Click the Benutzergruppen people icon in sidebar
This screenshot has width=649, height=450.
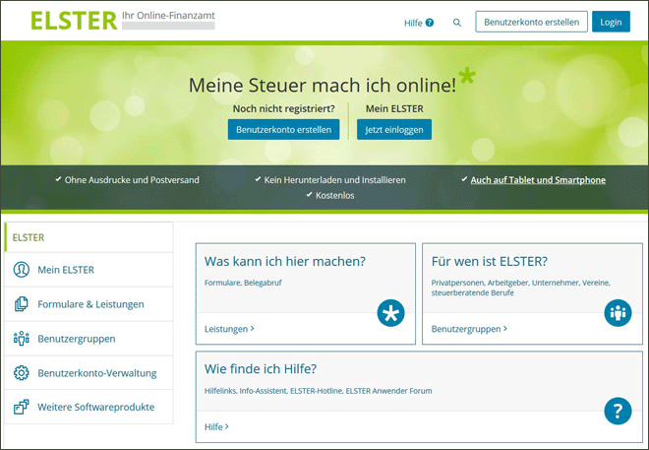(21, 338)
